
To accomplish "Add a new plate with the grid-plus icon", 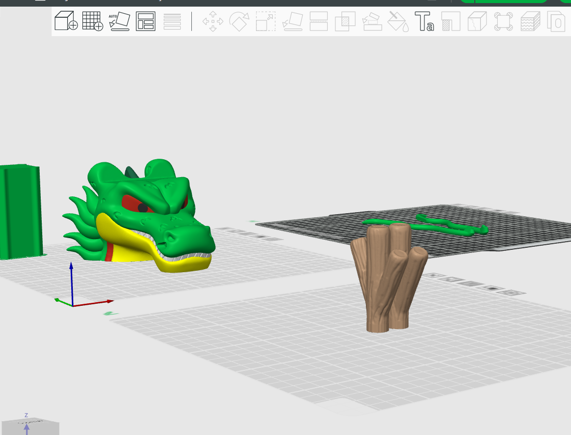I will pos(93,21).
